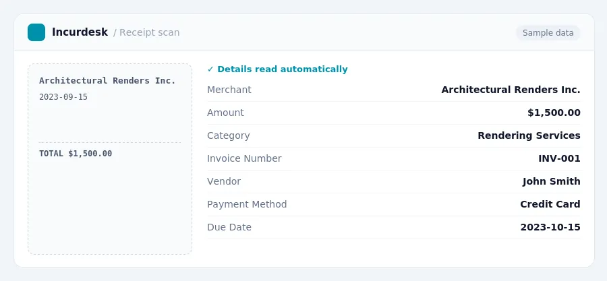This screenshot has width=607, height=281.
Task: Click the Details read automatically checkmark
Action: (x=210, y=69)
